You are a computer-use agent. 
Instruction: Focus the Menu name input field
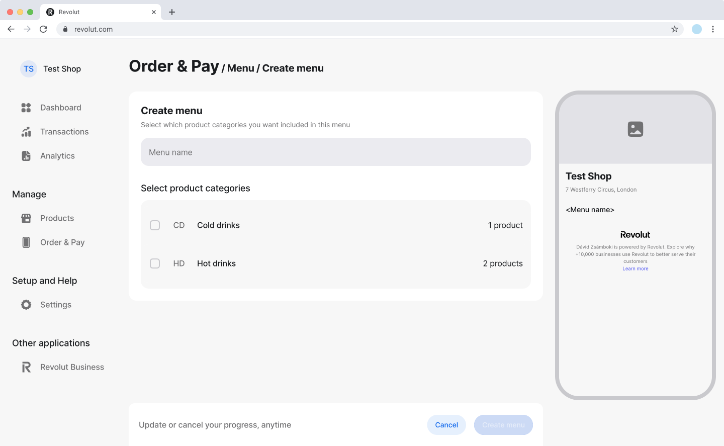tap(336, 152)
